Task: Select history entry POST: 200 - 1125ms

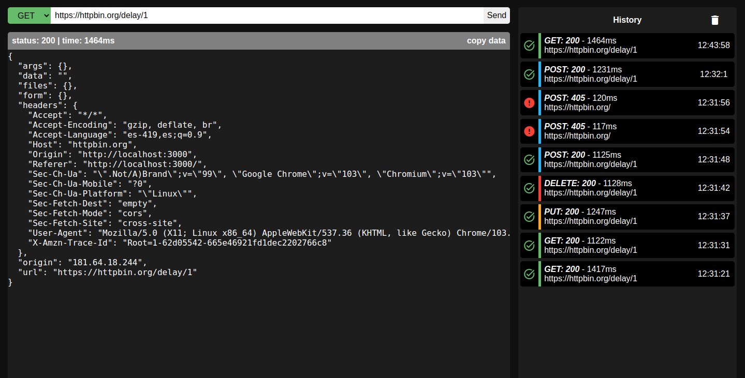Action: pyautogui.click(x=627, y=159)
